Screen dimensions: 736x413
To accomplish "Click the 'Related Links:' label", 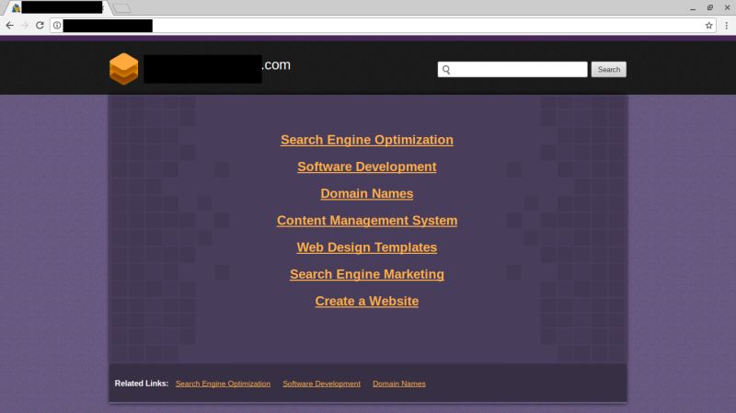I will [x=142, y=384].
